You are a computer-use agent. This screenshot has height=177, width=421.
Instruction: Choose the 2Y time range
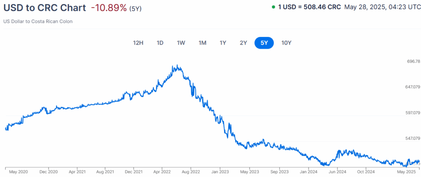point(244,43)
